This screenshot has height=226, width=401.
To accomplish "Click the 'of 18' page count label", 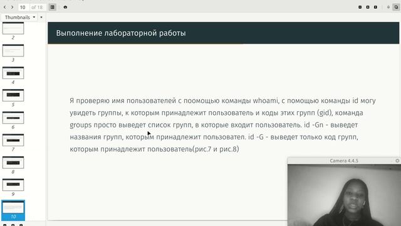I will (37, 7).
